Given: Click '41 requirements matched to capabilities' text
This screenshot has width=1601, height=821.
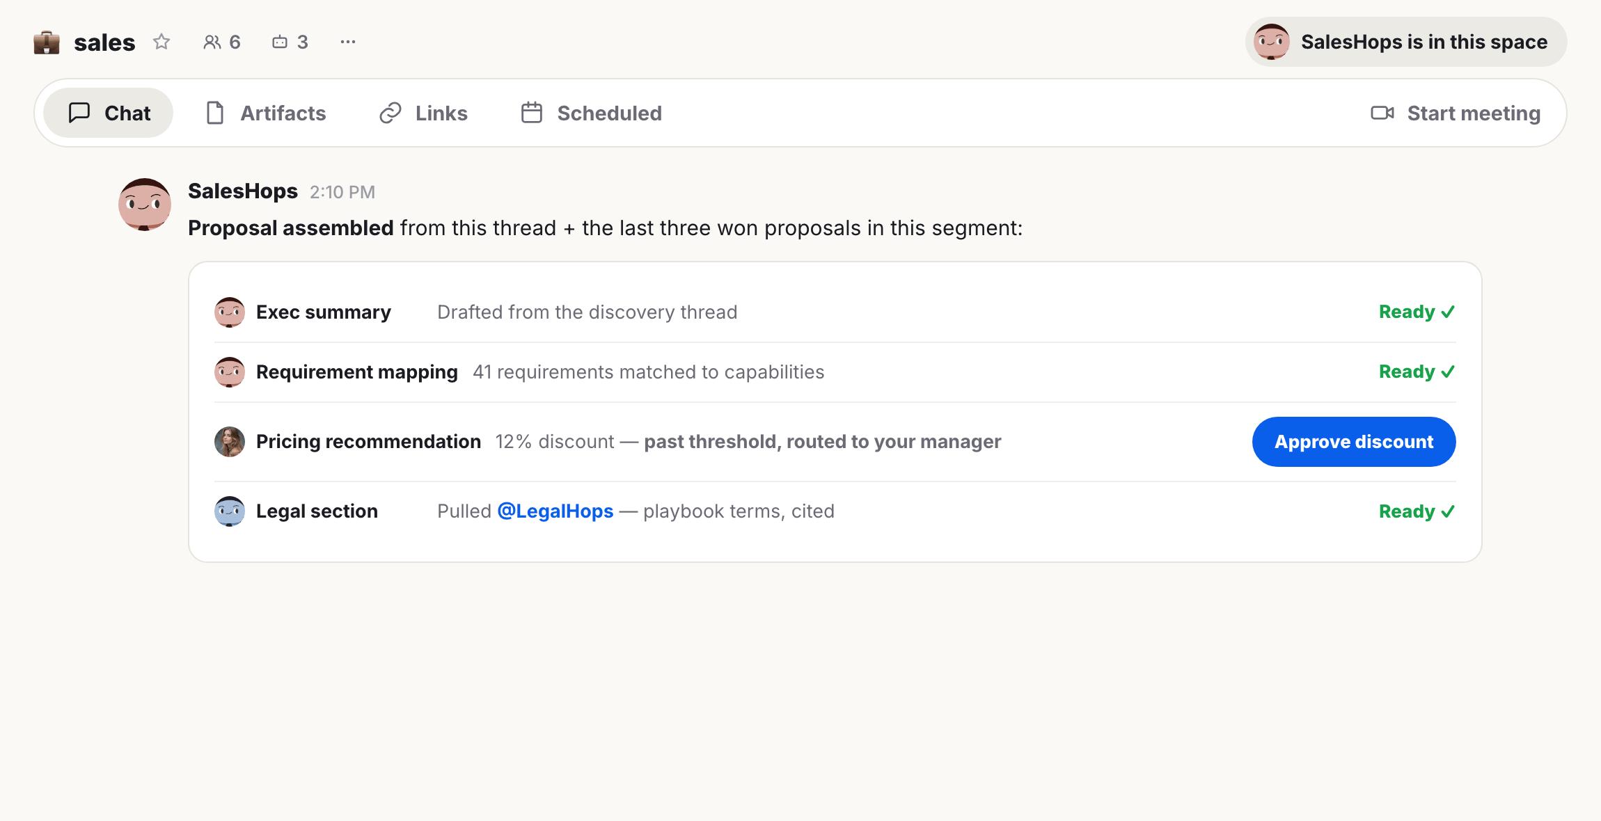Looking at the screenshot, I should point(648,372).
